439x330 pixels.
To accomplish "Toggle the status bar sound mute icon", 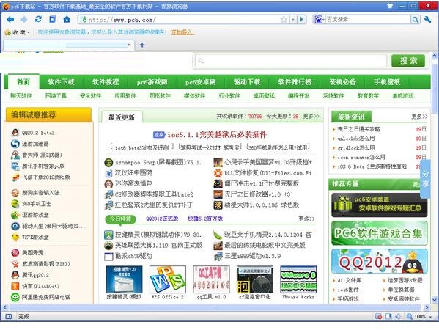I will point(398,316).
